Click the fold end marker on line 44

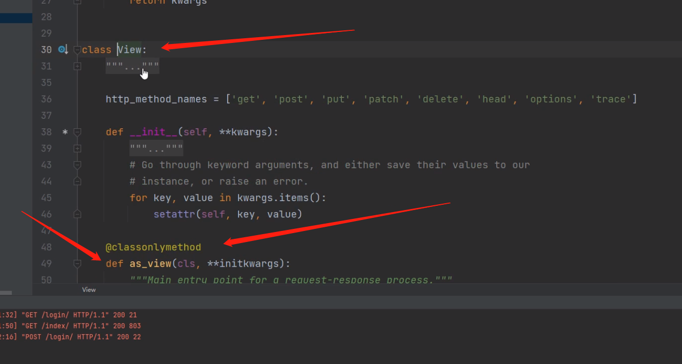pyautogui.click(x=77, y=181)
